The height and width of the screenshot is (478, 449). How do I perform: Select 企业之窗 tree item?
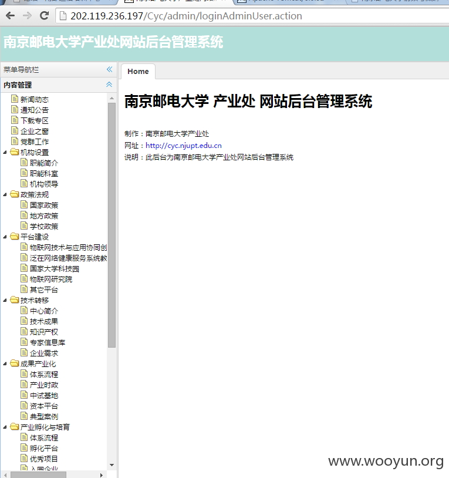35,131
